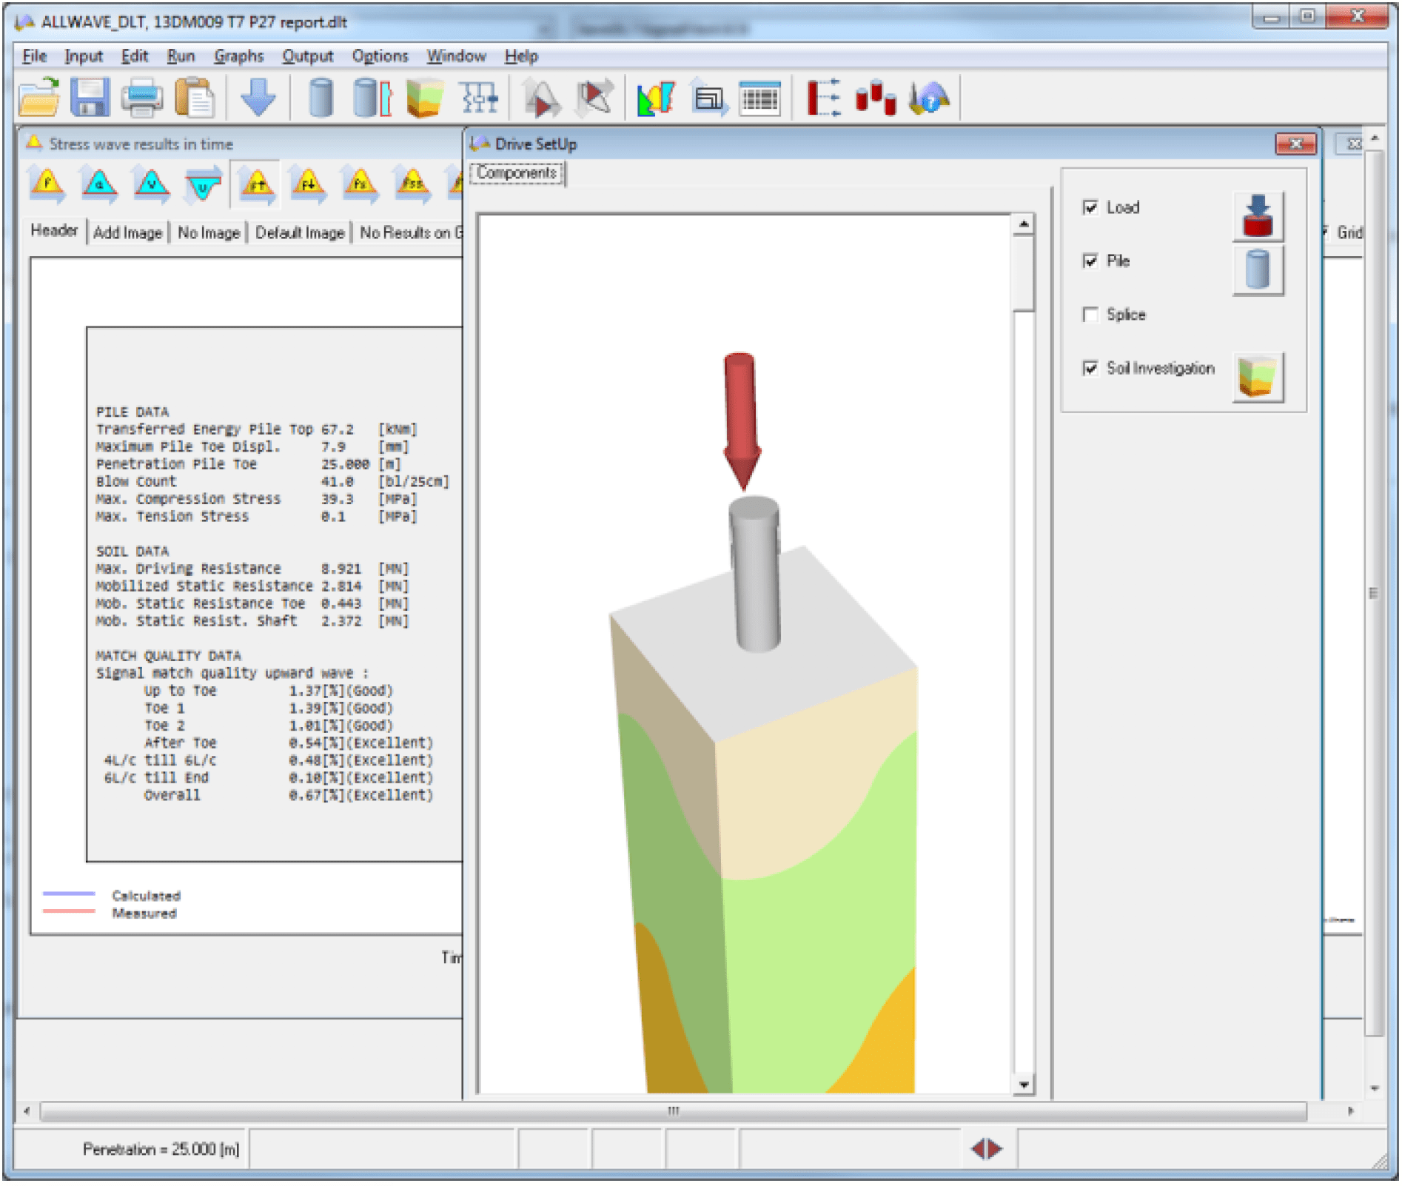Click the blue down arrow toolbar icon
The height and width of the screenshot is (1186, 1402).
pos(258,98)
